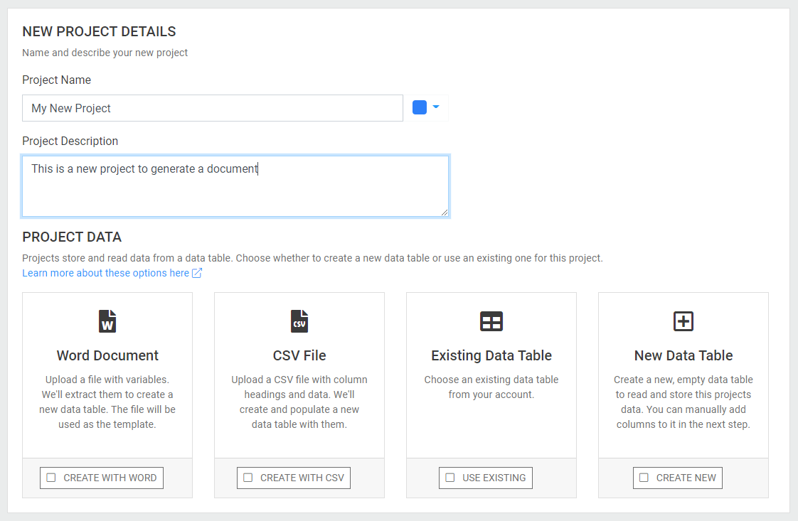This screenshot has height=521, width=798.
Task: Open 'Learn more about these options here' link
Action: pos(106,273)
